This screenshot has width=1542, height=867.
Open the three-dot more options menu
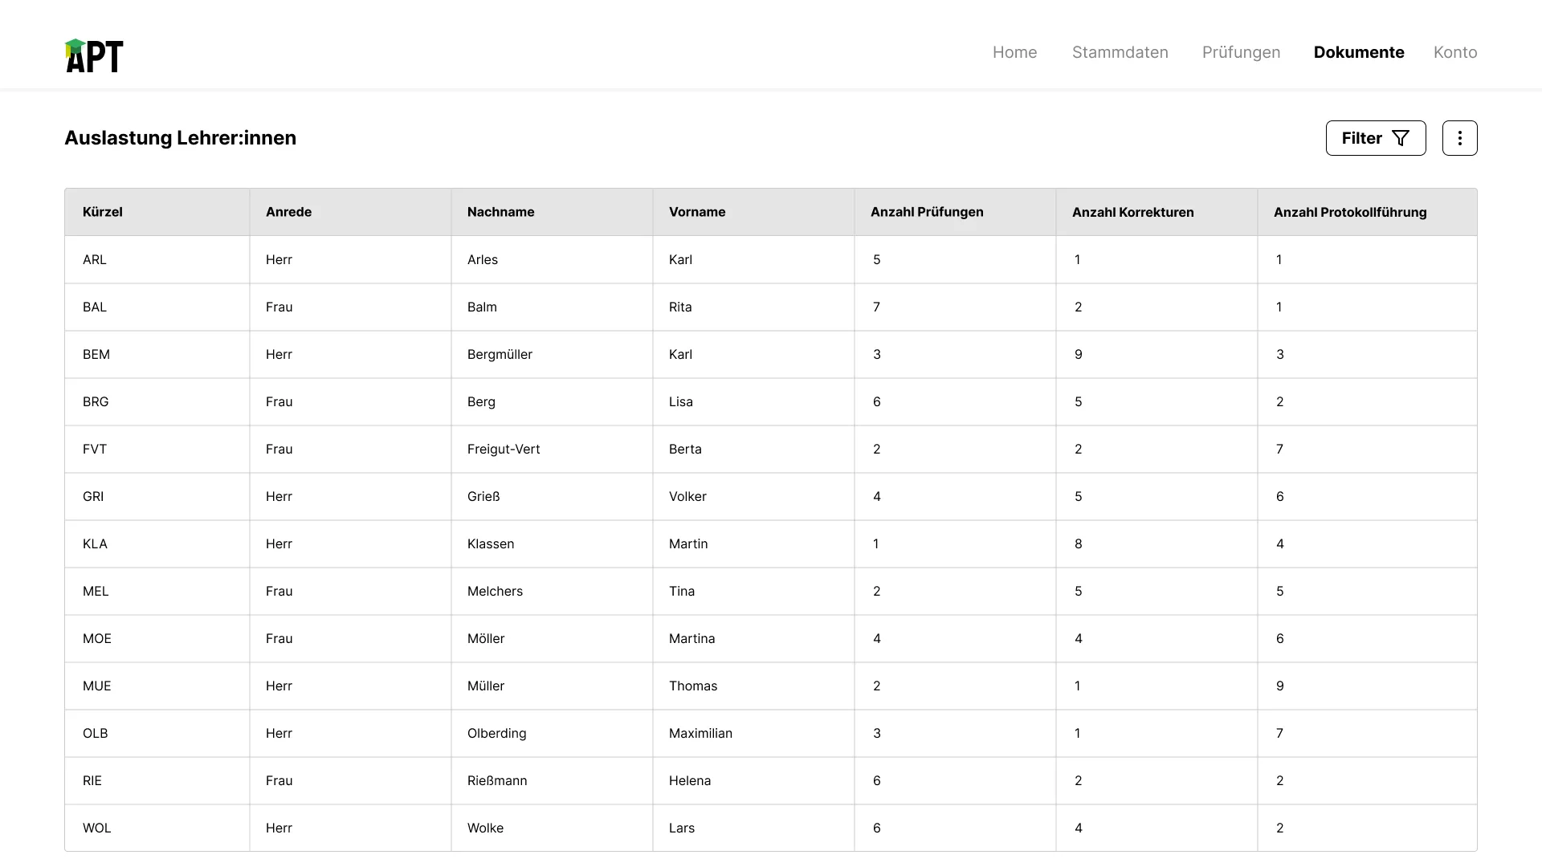point(1459,138)
